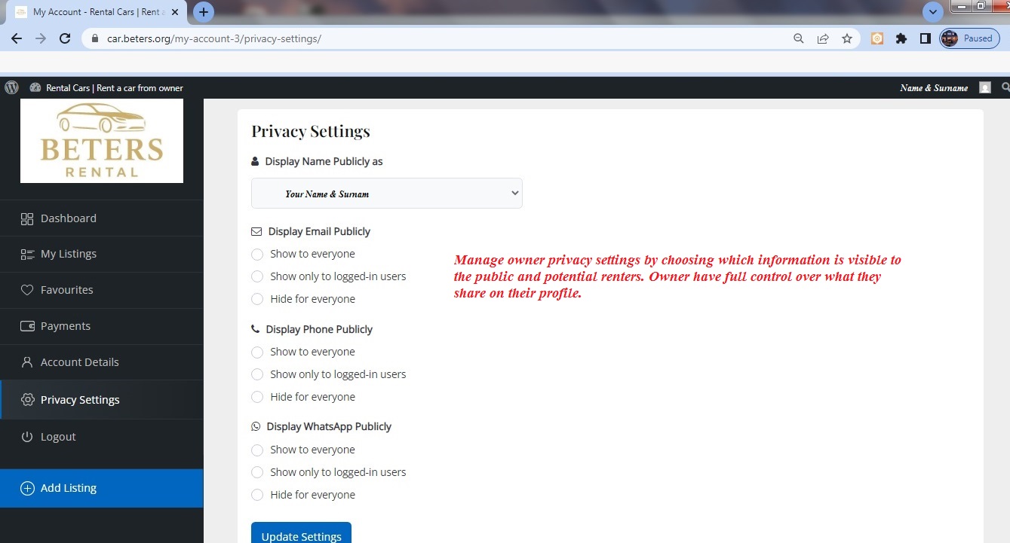Open the user avatar in admin bar
This screenshot has width=1010, height=543.
(x=985, y=87)
